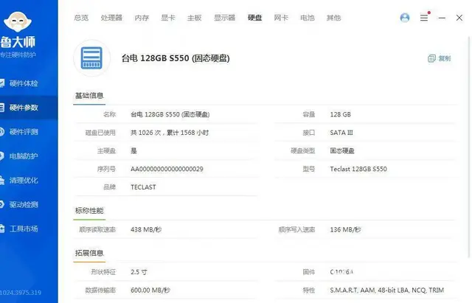Select the 硬盘 tab
This screenshot has width=472, height=303.
[x=254, y=18]
